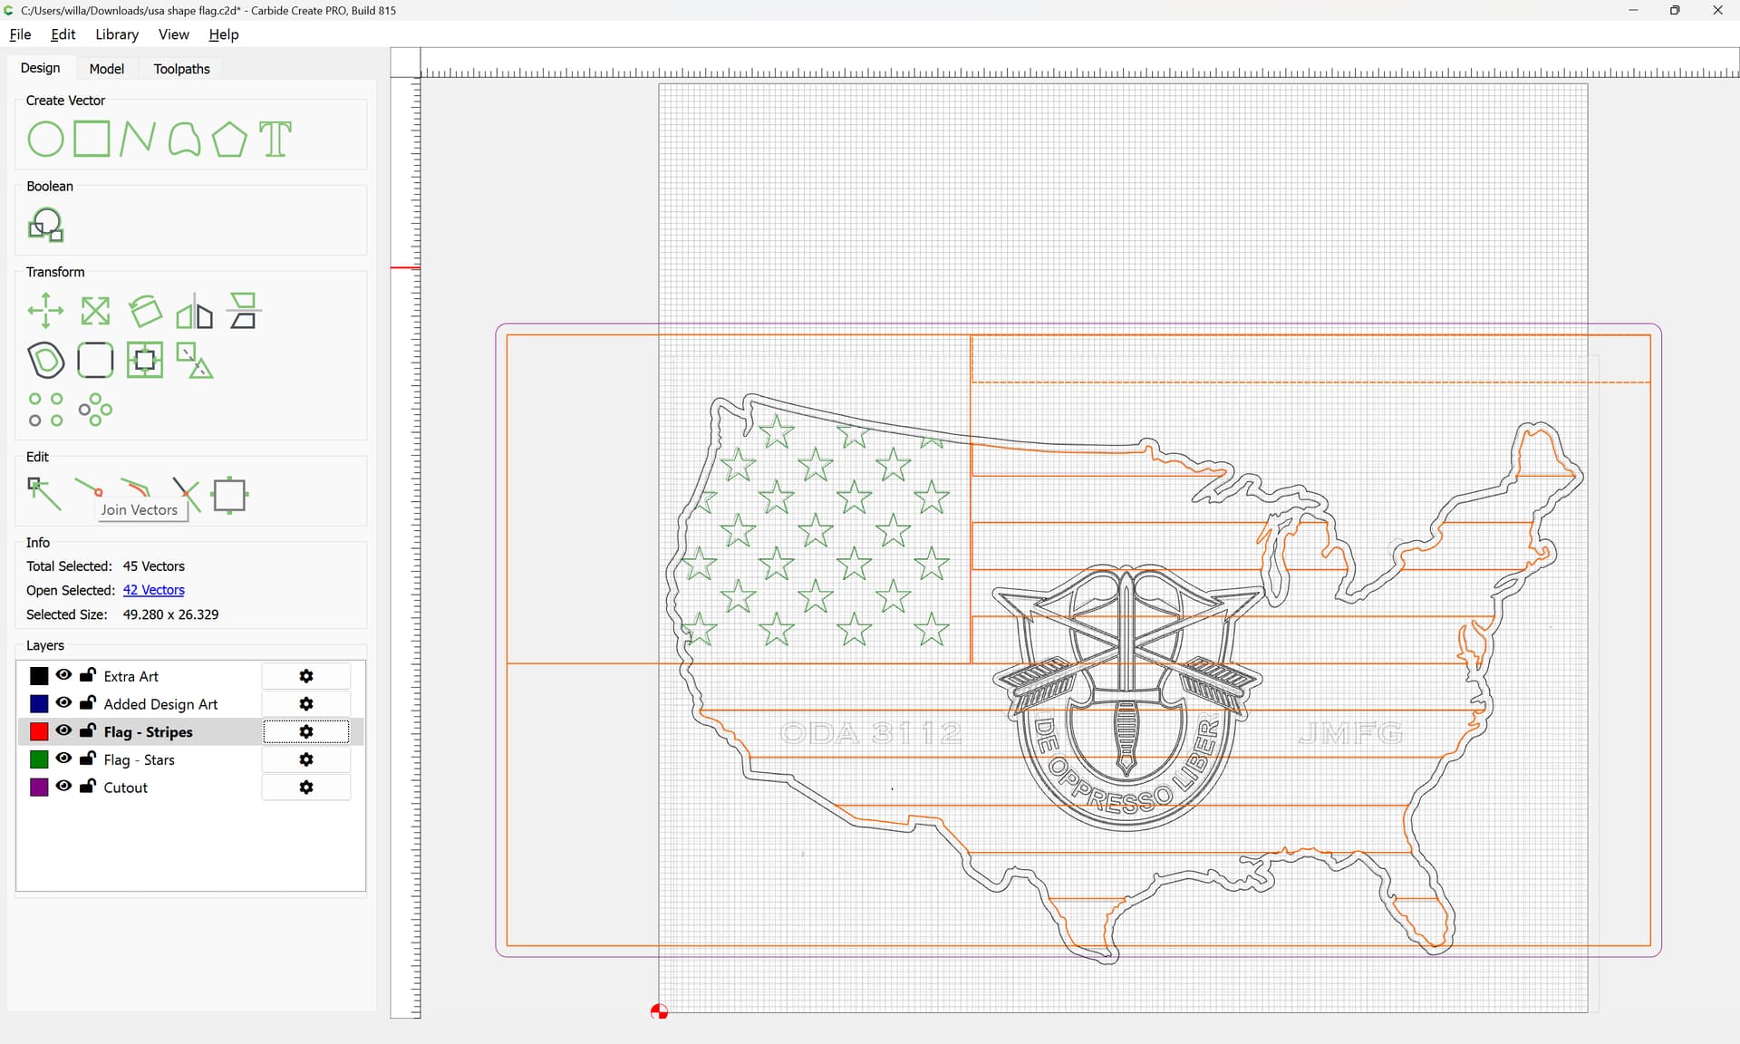Click the ODA 3112 text in canvas
Screen dimensions: 1740x1044
coord(871,733)
